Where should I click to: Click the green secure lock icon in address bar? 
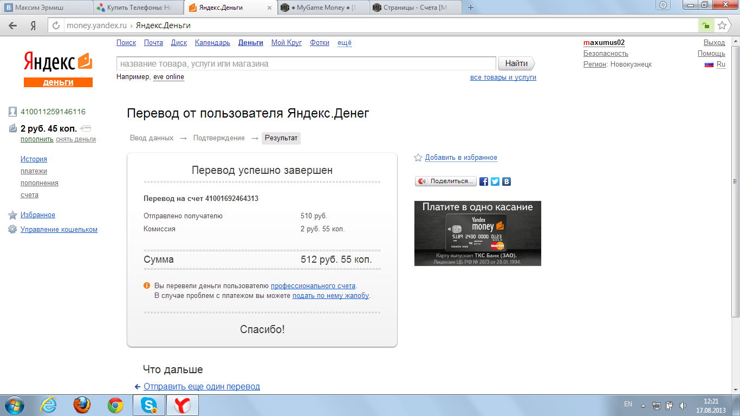coord(705,25)
